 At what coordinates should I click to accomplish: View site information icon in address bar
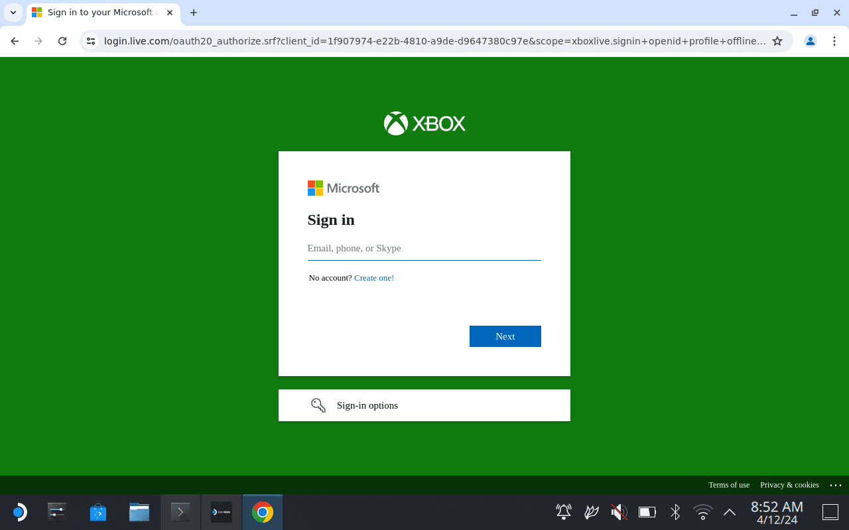(92, 41)
